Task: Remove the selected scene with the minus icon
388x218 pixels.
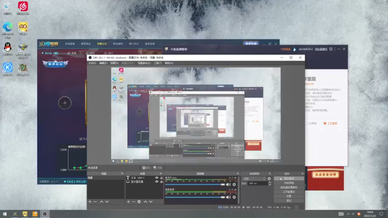Action: (x=95, y=202)
